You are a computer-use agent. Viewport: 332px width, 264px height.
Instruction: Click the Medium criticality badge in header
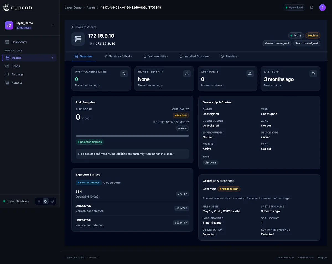point(313,35)
